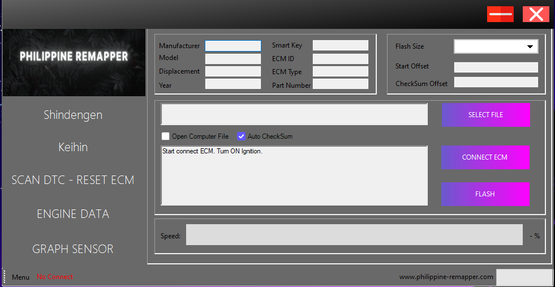Click the Start Offset text field
The height and width of the screenshot is (287, 555).
click(x=496, y=67)
